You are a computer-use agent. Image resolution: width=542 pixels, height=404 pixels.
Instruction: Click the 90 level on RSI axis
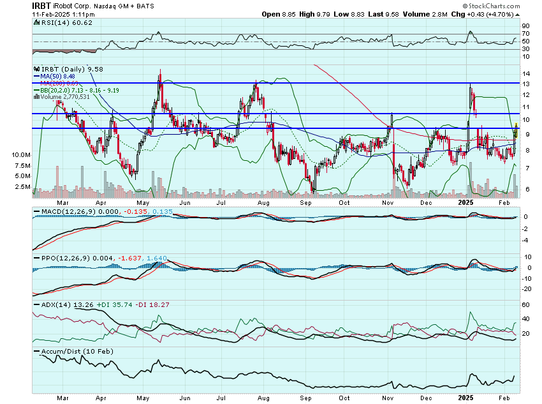[x=525, y=26]
